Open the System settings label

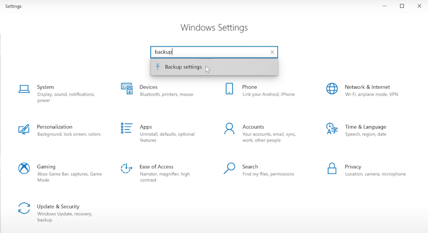point(45,87)
